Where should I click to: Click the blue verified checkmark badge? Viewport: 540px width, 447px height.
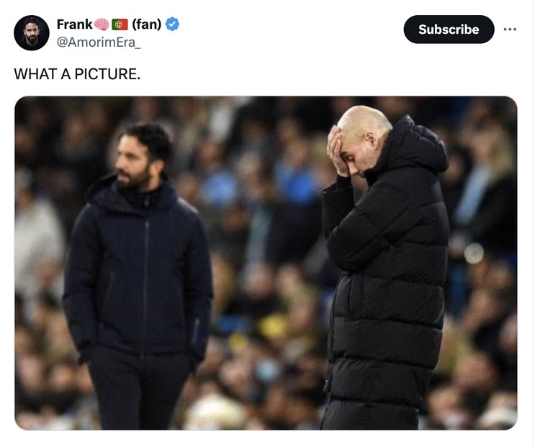click(173, 24)
